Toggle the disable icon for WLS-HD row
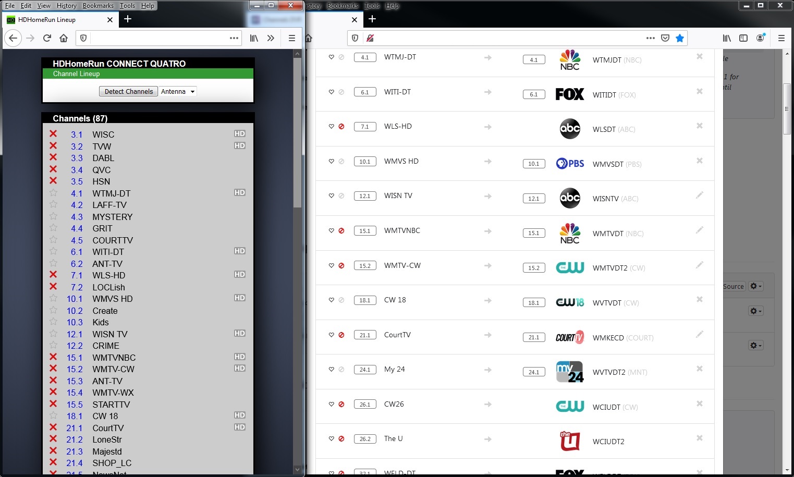The height and width of the screenshot is (477, 794). 341,127
